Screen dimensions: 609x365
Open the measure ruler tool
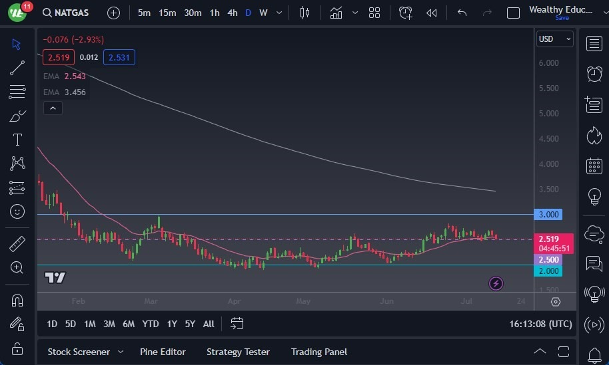pos(17,244)
